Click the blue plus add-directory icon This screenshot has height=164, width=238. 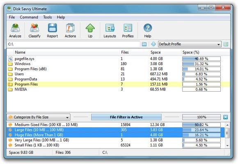coord(153,44)
